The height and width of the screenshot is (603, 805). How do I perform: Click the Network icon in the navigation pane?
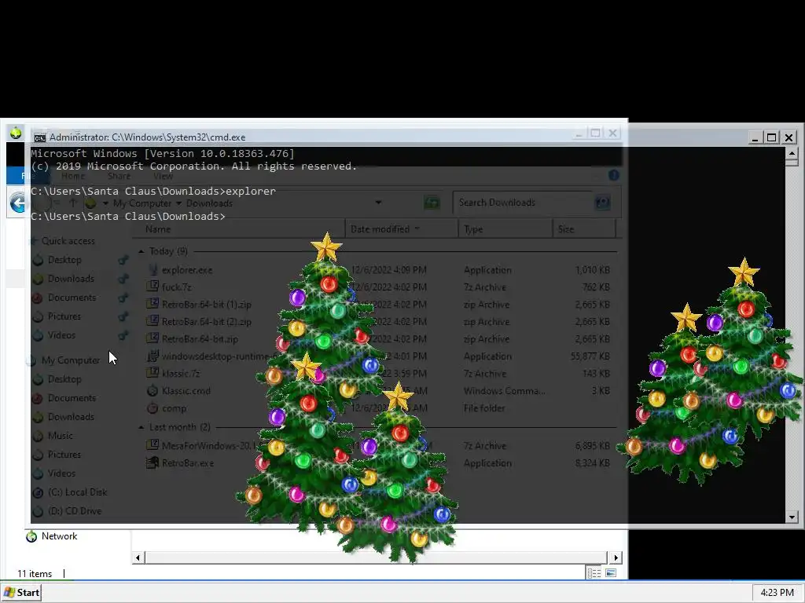tap(31, 536)
